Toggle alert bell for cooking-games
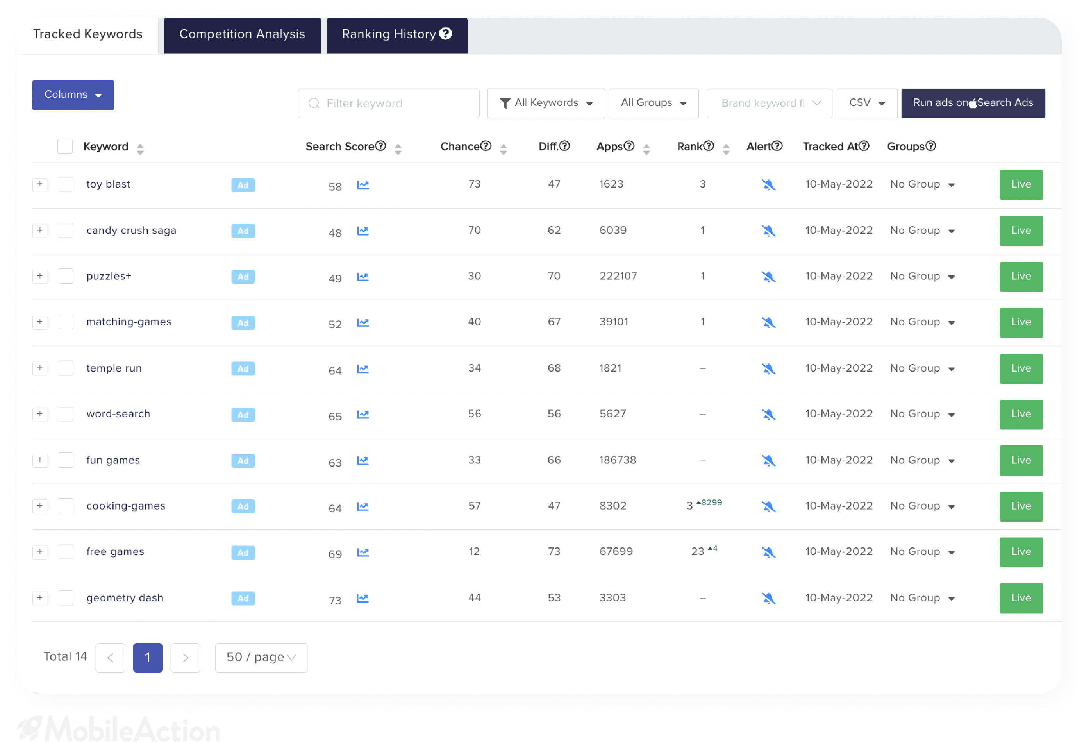 [768, 507]
